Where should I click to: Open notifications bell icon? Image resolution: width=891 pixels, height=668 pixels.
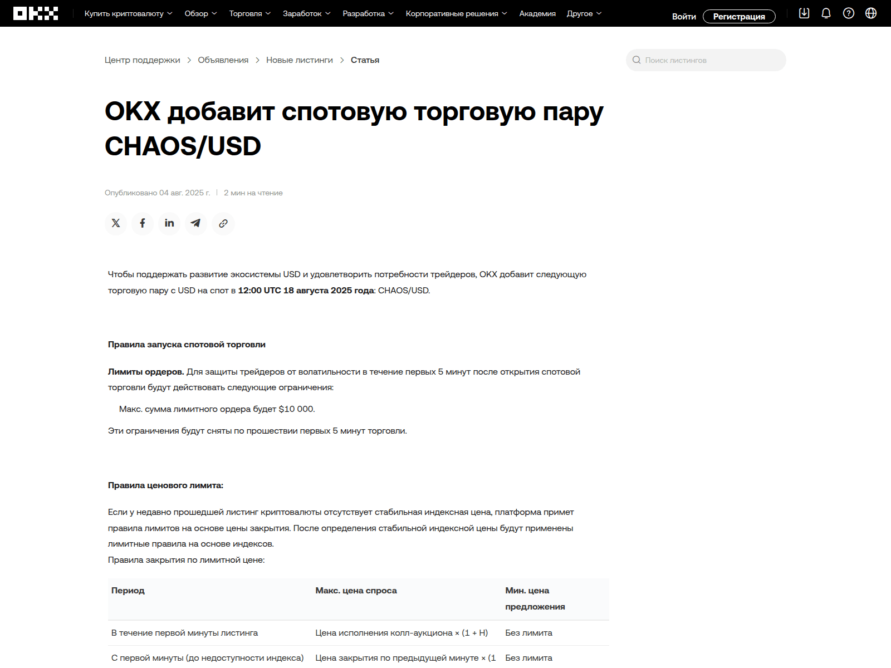click(x=826, y=13)
